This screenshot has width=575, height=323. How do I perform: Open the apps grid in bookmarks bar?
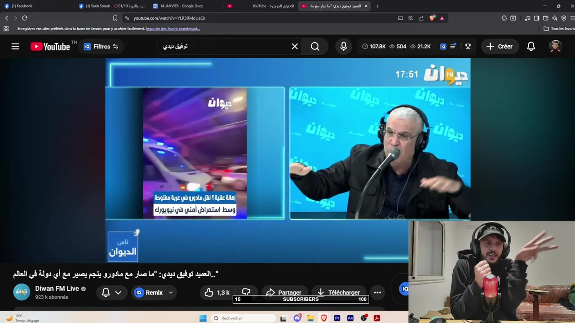click(6, 28)
